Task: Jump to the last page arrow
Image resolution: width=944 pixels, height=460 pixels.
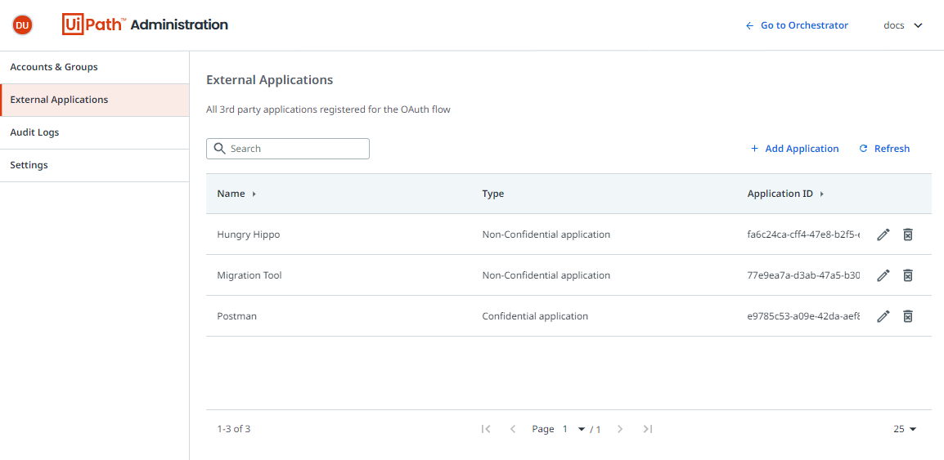Action: tap(647, 429)
